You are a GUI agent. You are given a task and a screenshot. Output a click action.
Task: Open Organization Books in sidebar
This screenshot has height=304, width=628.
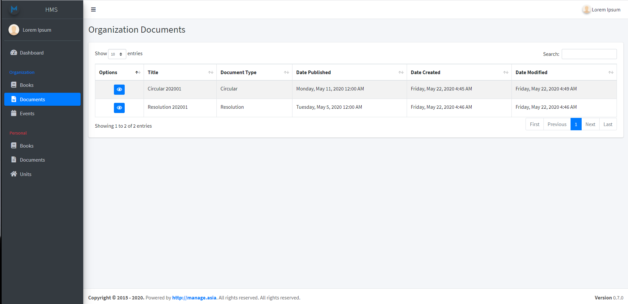point(26,85)
